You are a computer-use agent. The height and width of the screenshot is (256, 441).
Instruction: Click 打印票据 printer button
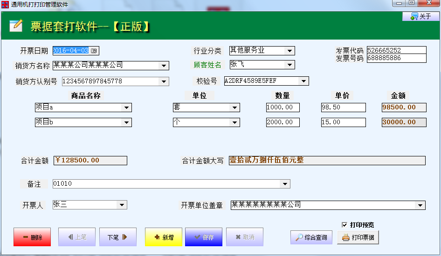pos(358,237)
